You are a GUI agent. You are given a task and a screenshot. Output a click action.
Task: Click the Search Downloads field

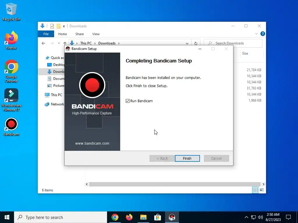[233, 43]
